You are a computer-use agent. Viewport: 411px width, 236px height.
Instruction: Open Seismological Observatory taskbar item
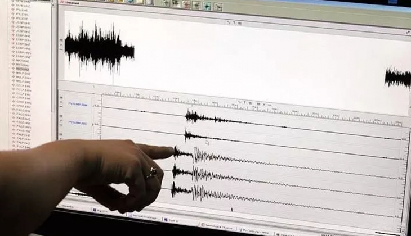coord(218,226)
